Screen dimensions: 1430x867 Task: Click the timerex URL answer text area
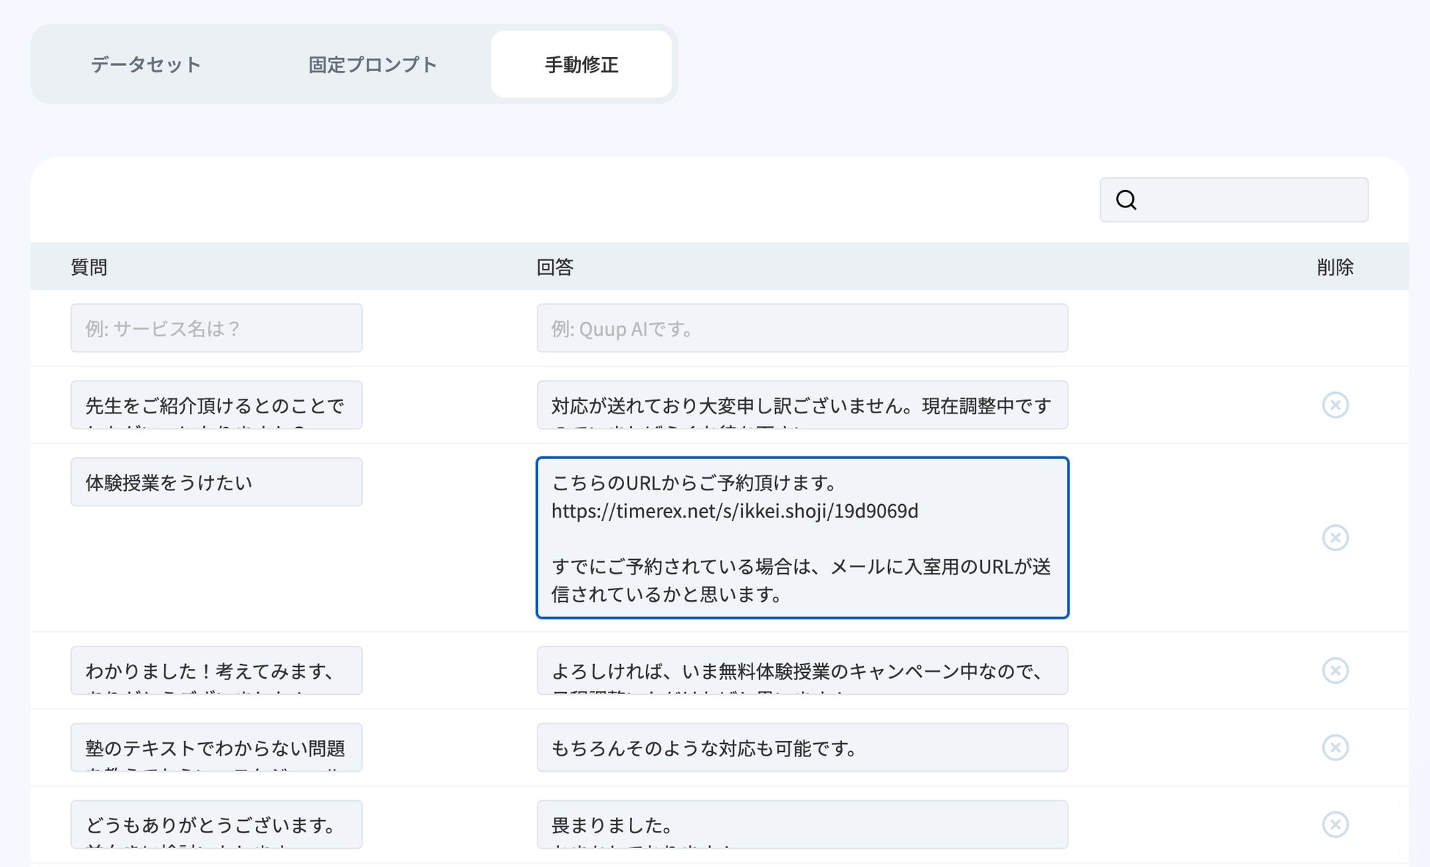(x=802, y=537)
